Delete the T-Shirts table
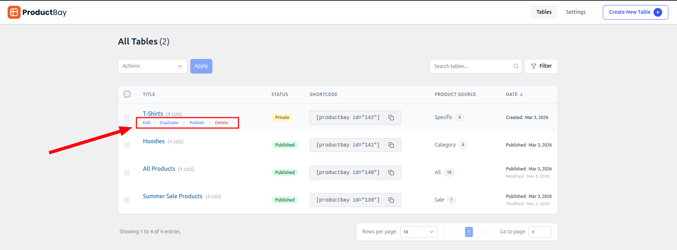677x250 pixels. (x=221, y=123)
